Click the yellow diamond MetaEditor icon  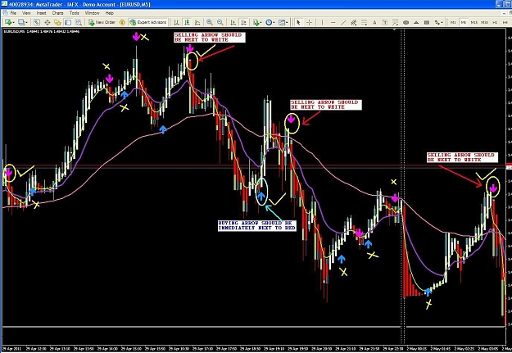(122, 22)
